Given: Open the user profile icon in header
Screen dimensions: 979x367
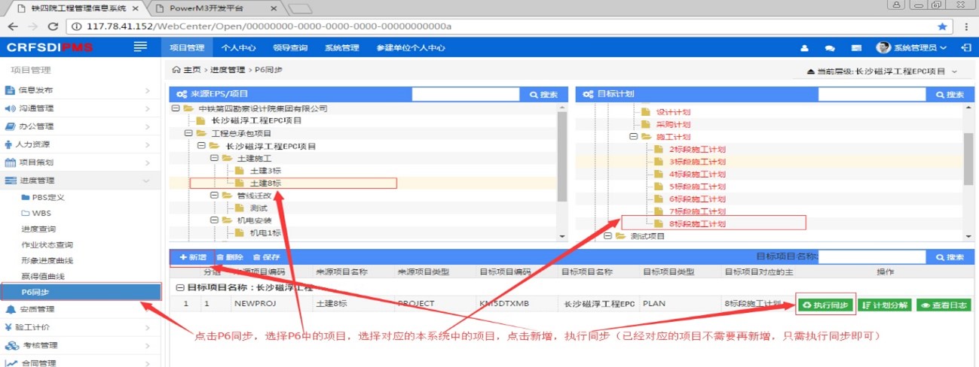Looking at the screenshot, I should pyautogui.click(x=805, y=47).
